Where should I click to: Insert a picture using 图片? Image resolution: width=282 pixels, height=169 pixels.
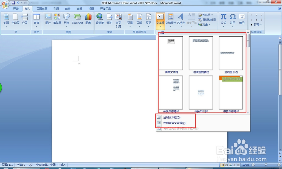click(48, 19)
